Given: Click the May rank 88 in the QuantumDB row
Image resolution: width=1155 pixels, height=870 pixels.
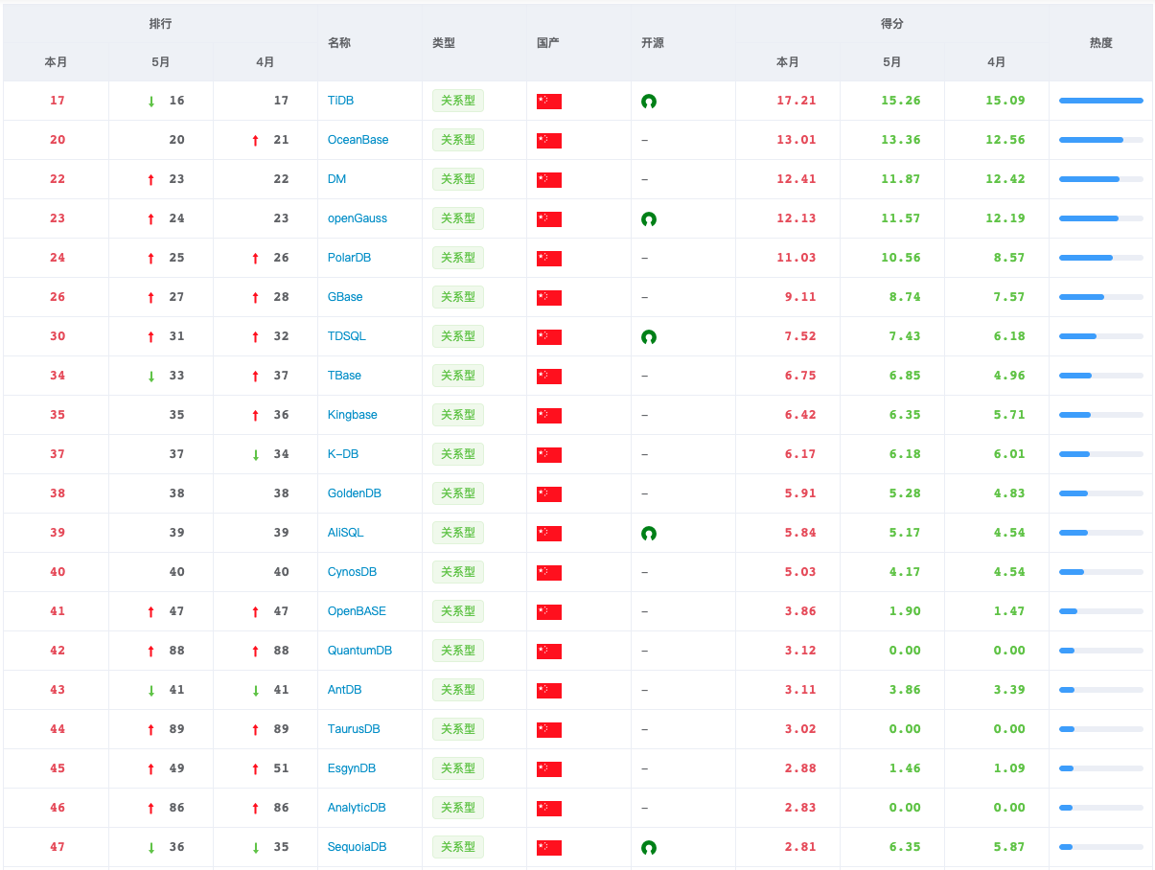Looking at the screenshot, I should point(176,651).
